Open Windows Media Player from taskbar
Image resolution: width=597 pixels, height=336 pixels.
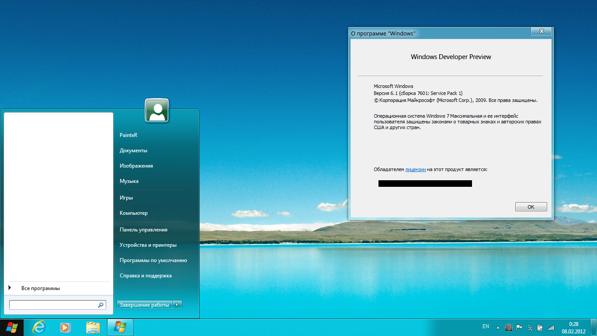(65, 327)
